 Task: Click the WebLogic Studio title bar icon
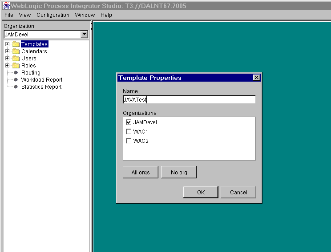pos(6,6)
